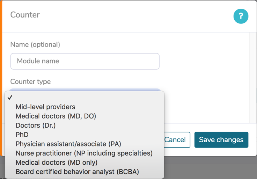Click the Counter dialog title
Viewport: 257px width, 179px height.
[x=25, y=15]
